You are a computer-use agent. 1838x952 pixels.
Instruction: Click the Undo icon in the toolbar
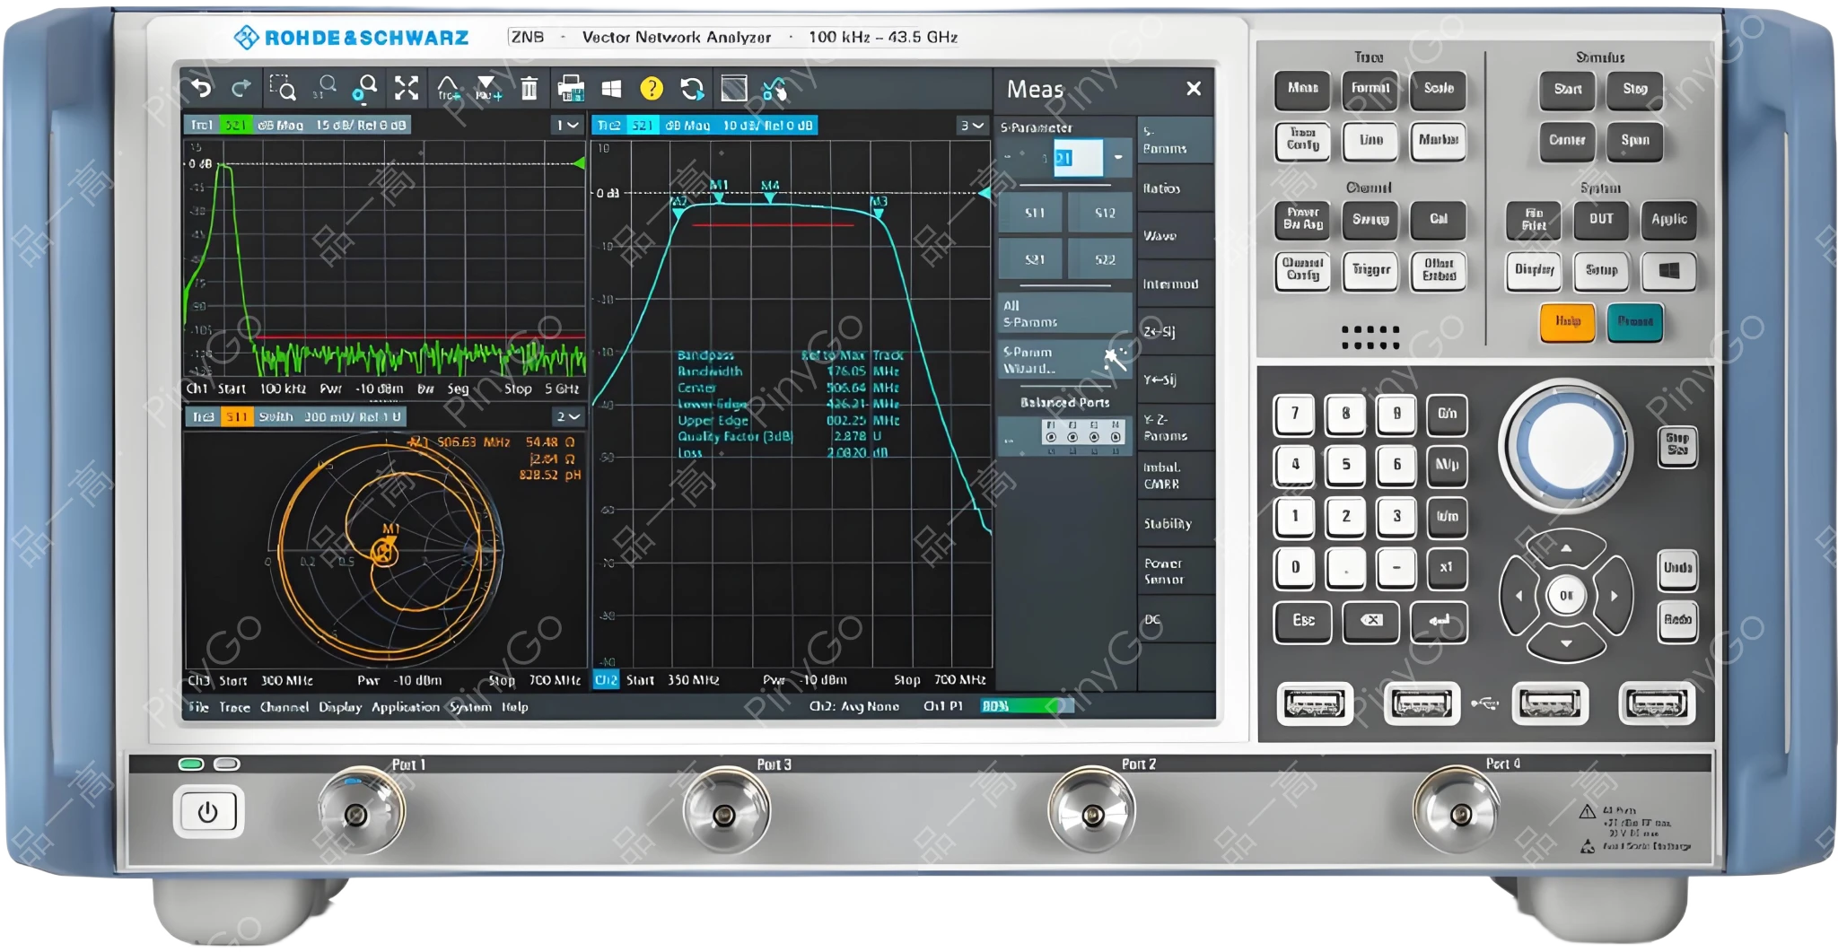[x=203, y=89]
